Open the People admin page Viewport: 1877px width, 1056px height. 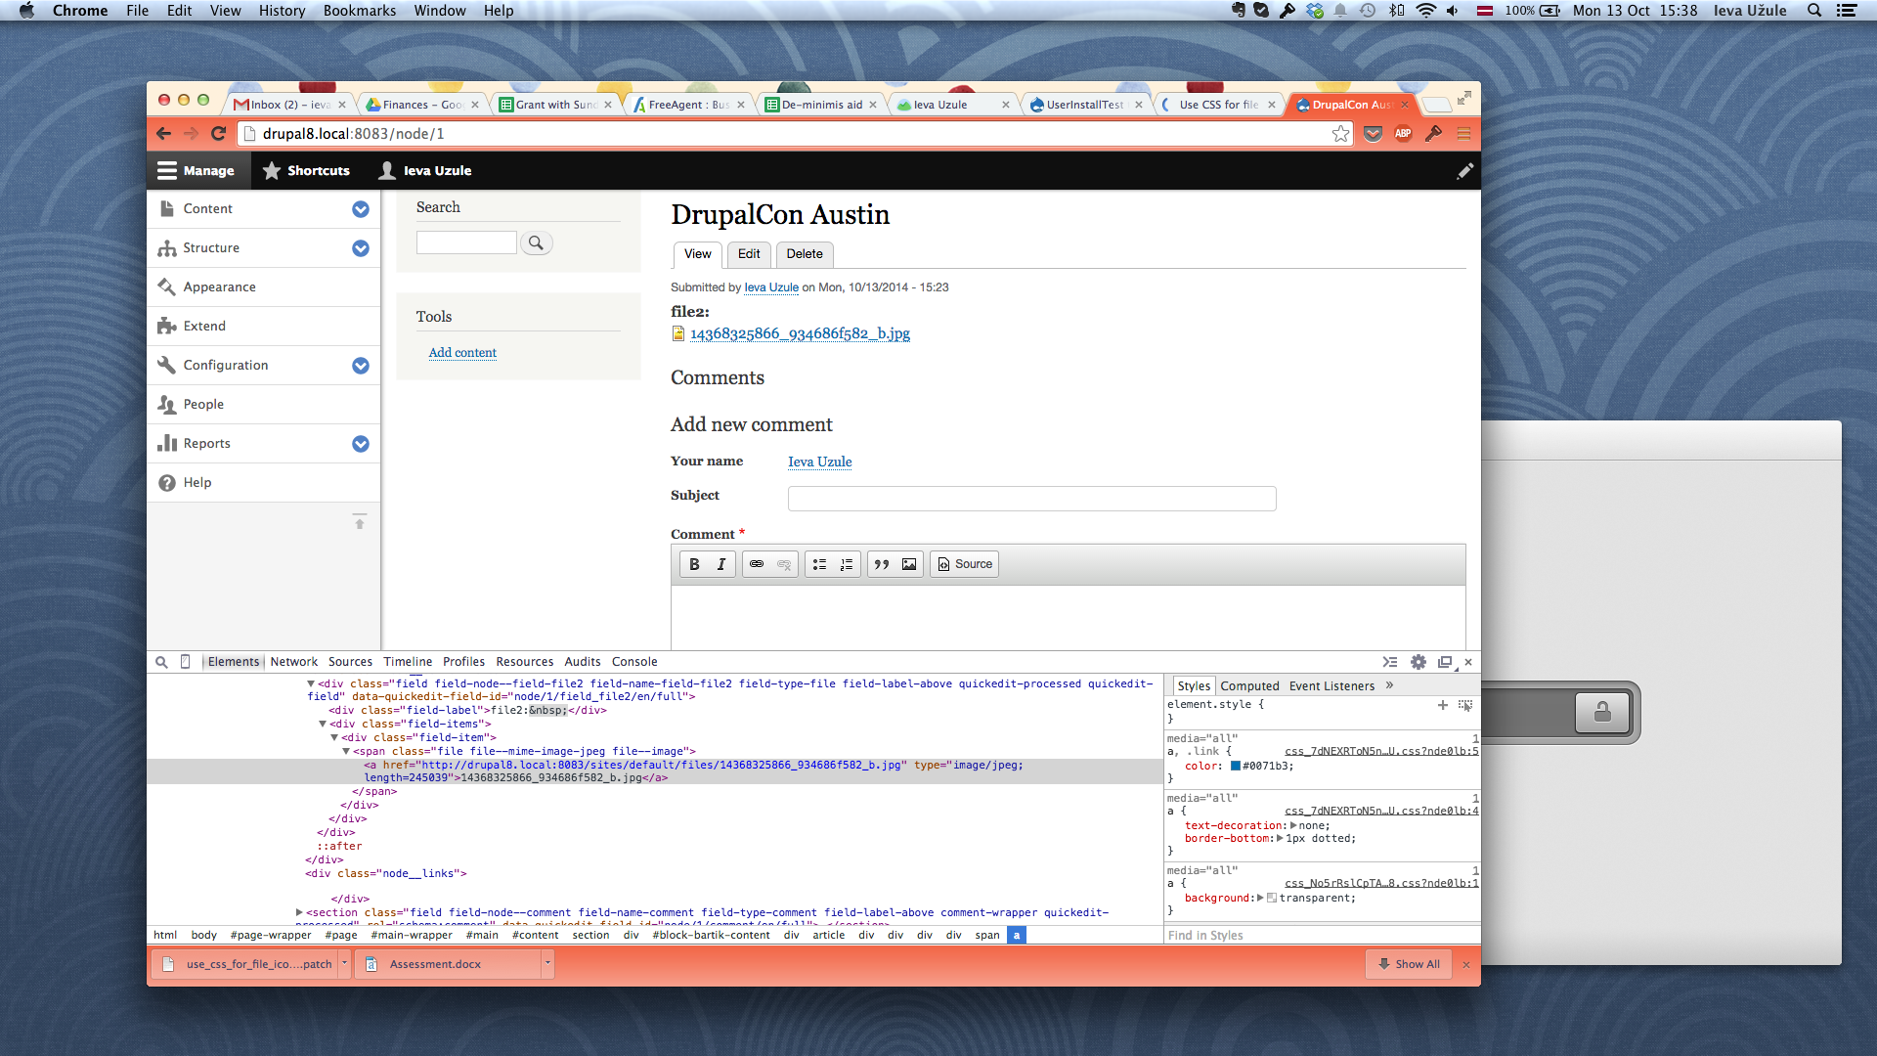click(203, 405)
